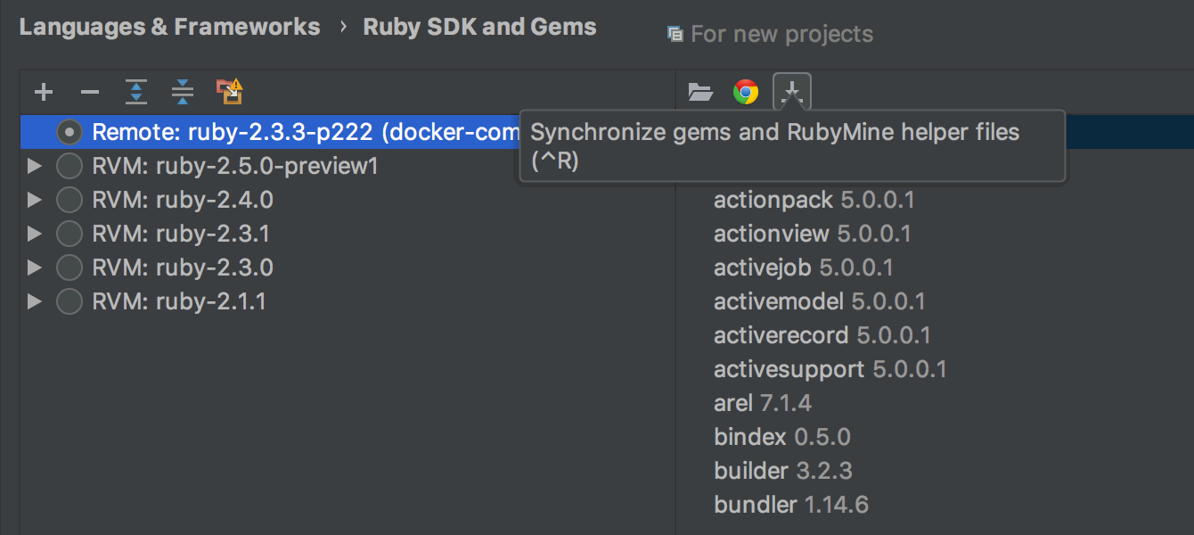Expand the RVM ruby-2.3.1 tree node

[x=35, y=234]
